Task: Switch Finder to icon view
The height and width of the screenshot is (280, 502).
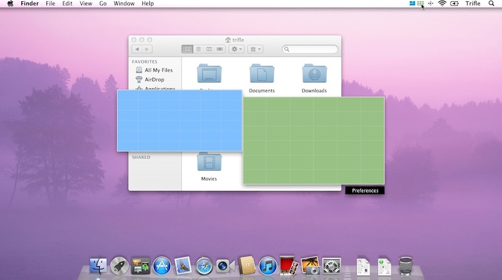Action: pos(187,49)
